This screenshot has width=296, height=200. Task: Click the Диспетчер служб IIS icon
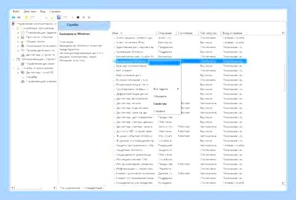[x=22, y=72]
